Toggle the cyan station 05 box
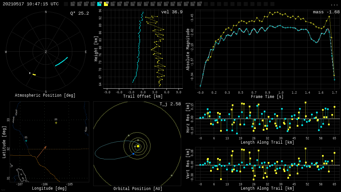The width and height of the screenshot is (341, 192). 99,4
